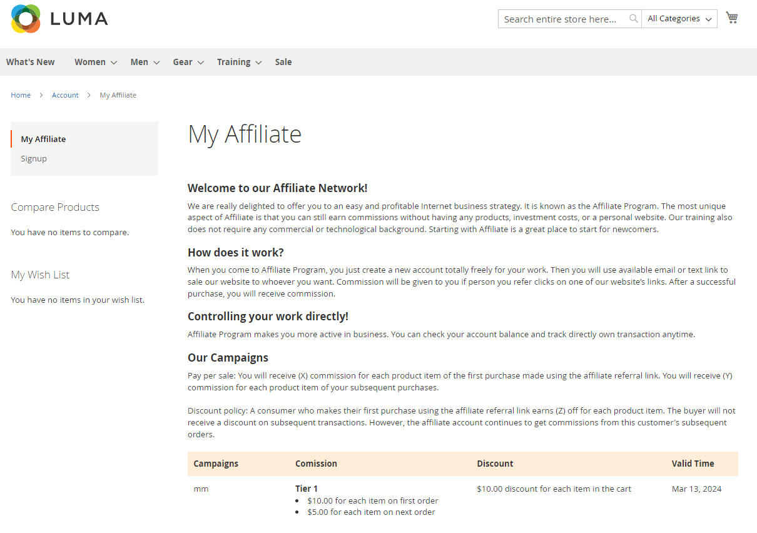Select My Affiliate in the sidebar
This screenshot has height=533, width=757.
click(x=43, y=139)
